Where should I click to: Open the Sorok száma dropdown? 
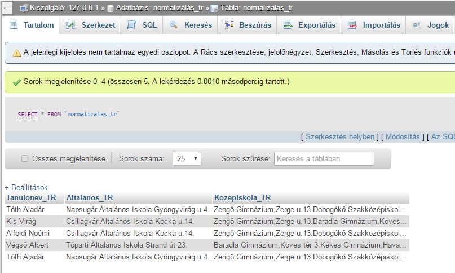(187, 159)
